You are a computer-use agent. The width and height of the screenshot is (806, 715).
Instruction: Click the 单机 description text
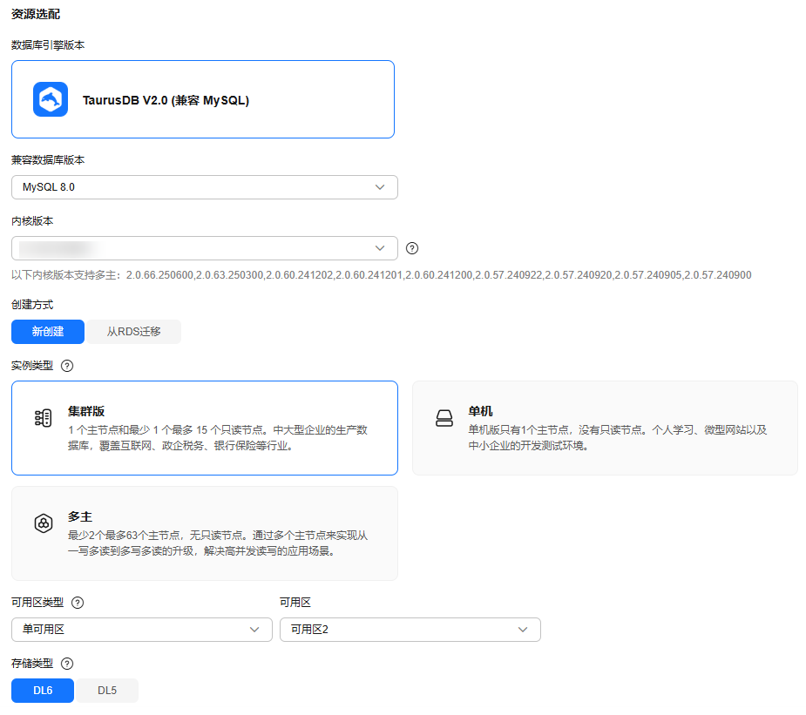(617, 438)
